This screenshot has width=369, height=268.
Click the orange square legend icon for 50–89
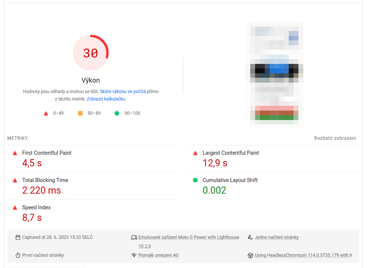(x=80, y=113)
